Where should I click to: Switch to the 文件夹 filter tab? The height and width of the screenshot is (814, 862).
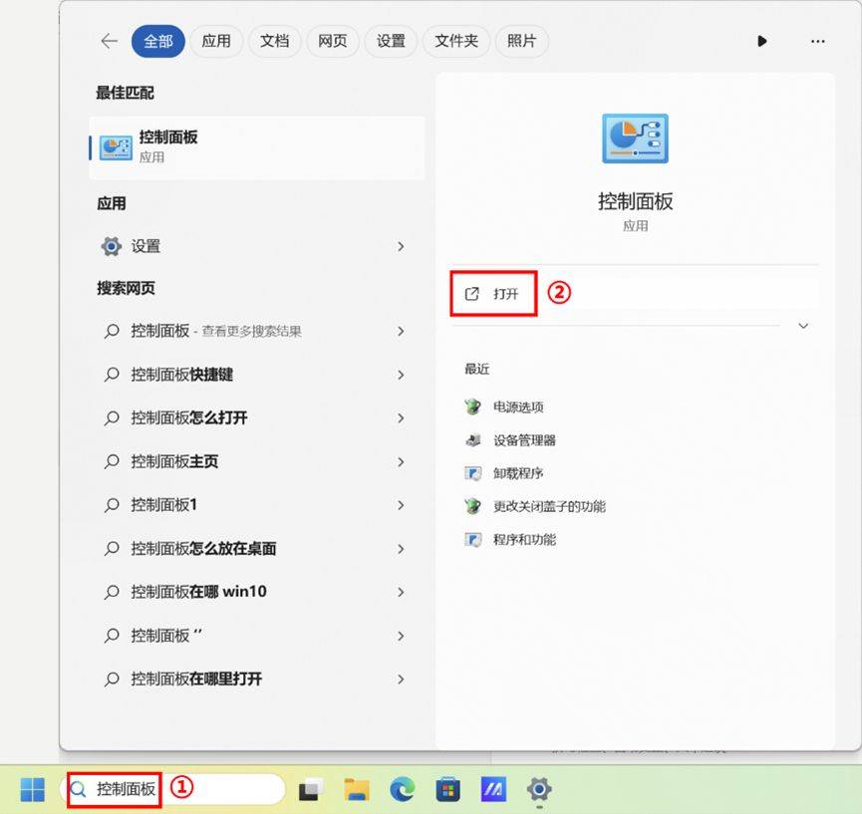coord(456,41)
